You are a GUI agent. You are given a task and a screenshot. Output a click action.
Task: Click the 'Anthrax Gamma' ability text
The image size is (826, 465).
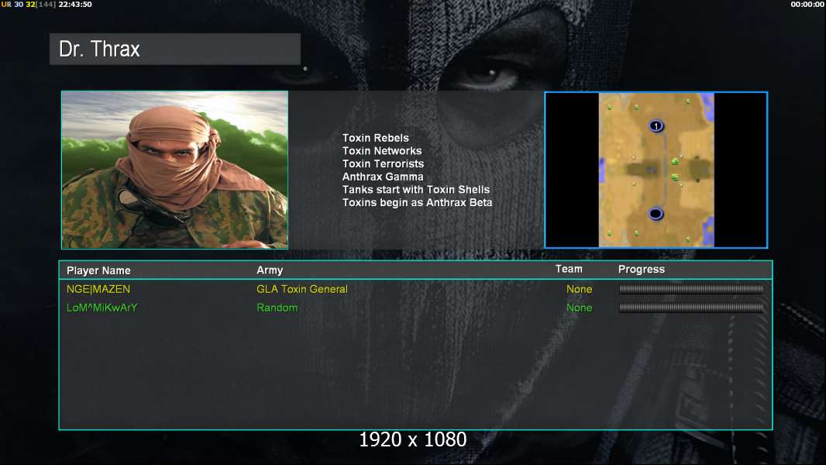pyautogui.click(x=383, y=177)
